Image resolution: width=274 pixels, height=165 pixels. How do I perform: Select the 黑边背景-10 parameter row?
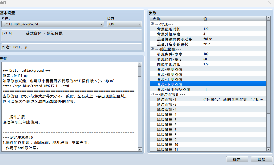click(x=208, y=145)
